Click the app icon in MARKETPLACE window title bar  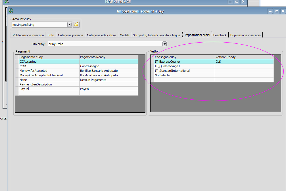pos(7,1)
